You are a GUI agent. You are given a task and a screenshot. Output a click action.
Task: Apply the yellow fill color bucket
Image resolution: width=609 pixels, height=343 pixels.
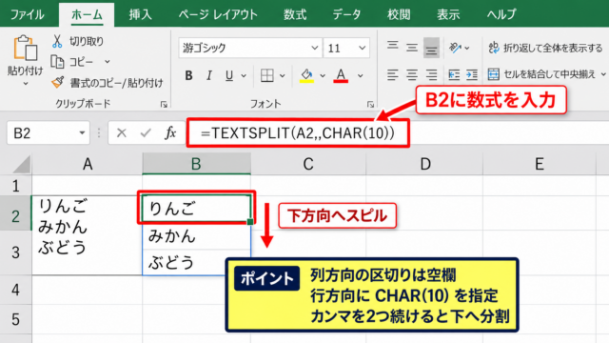(x=306, y=75)
